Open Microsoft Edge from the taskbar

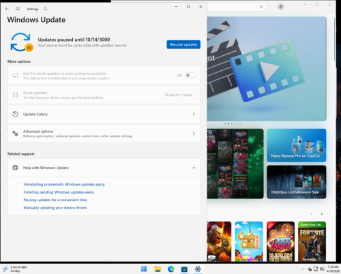pyautogui.click(x=171, y=269)
